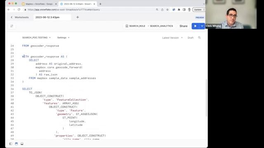Image resolution: width=264 pixels, height=148 pixels.
Task: Open the Settings dropdown
Action: tap(63, 37)
